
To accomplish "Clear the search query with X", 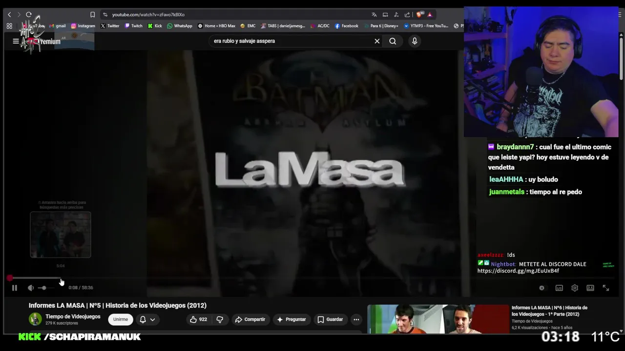I will point(377,41).
